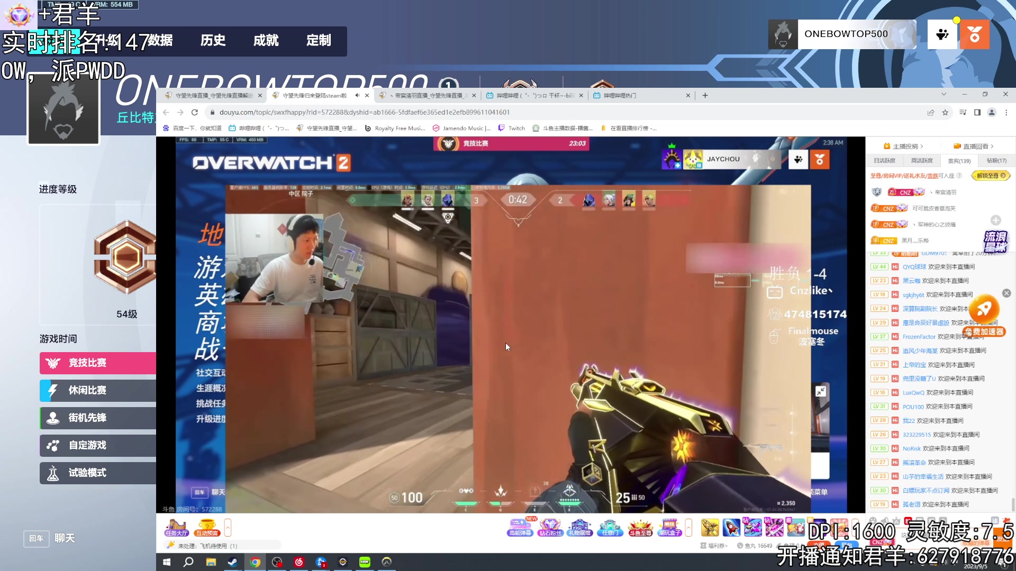This screenshot has height=571, width=1016.
Task: Open 任务大厅 icon below player
Action: [176, 527]
